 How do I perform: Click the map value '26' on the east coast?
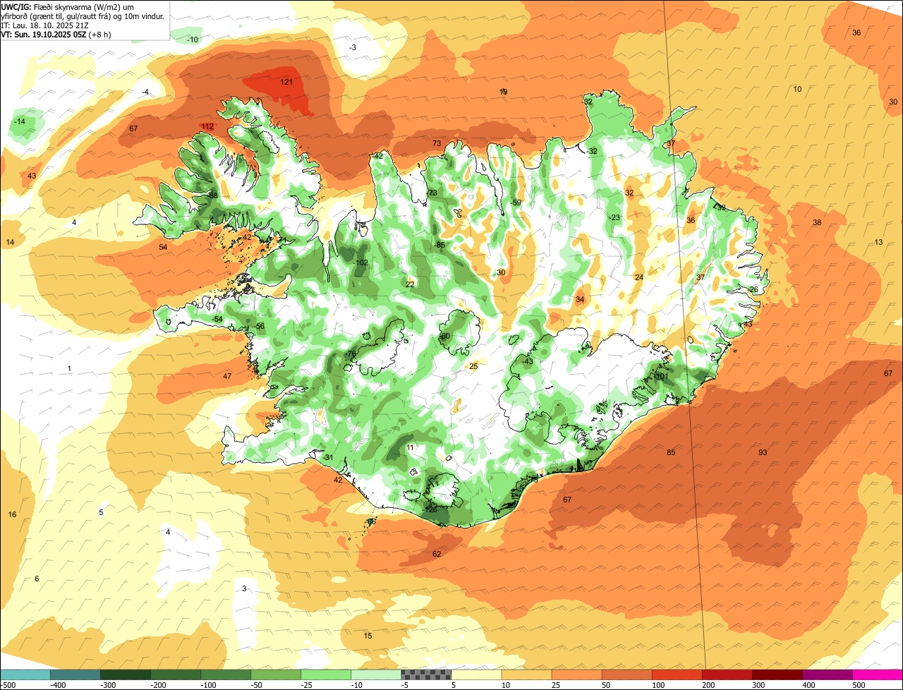(x=753, y=289)
